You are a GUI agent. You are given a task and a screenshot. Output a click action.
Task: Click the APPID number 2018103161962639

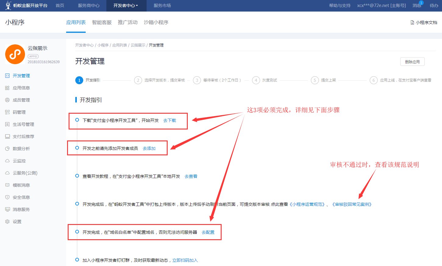point(44,62)
